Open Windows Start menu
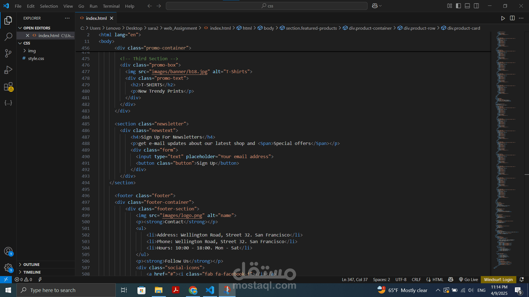The height and width of the screenshot is (297, 529). click(8, 290)
